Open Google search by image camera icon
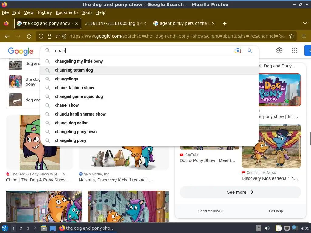This screenshot has width=311, height=233. pos(238,51)
